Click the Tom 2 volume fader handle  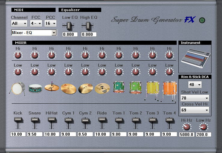pos(136,120)
